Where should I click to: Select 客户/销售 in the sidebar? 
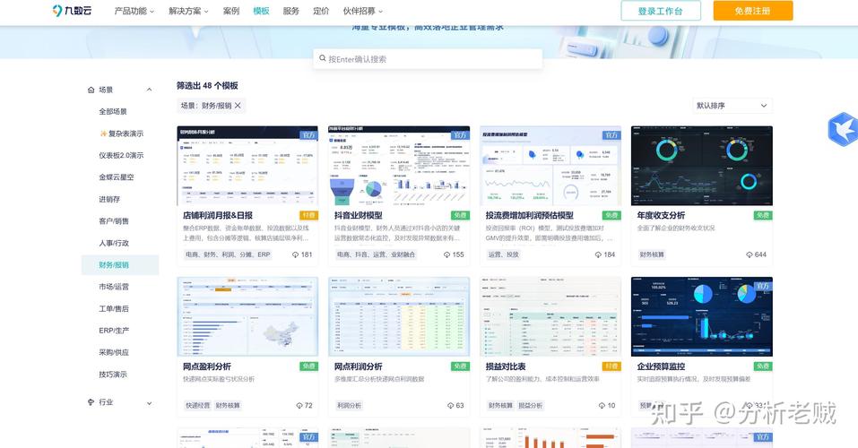[114, 221]
